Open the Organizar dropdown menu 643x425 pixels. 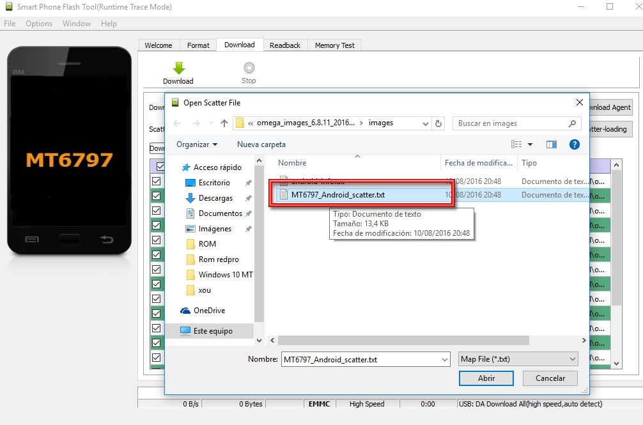(197, 144)
